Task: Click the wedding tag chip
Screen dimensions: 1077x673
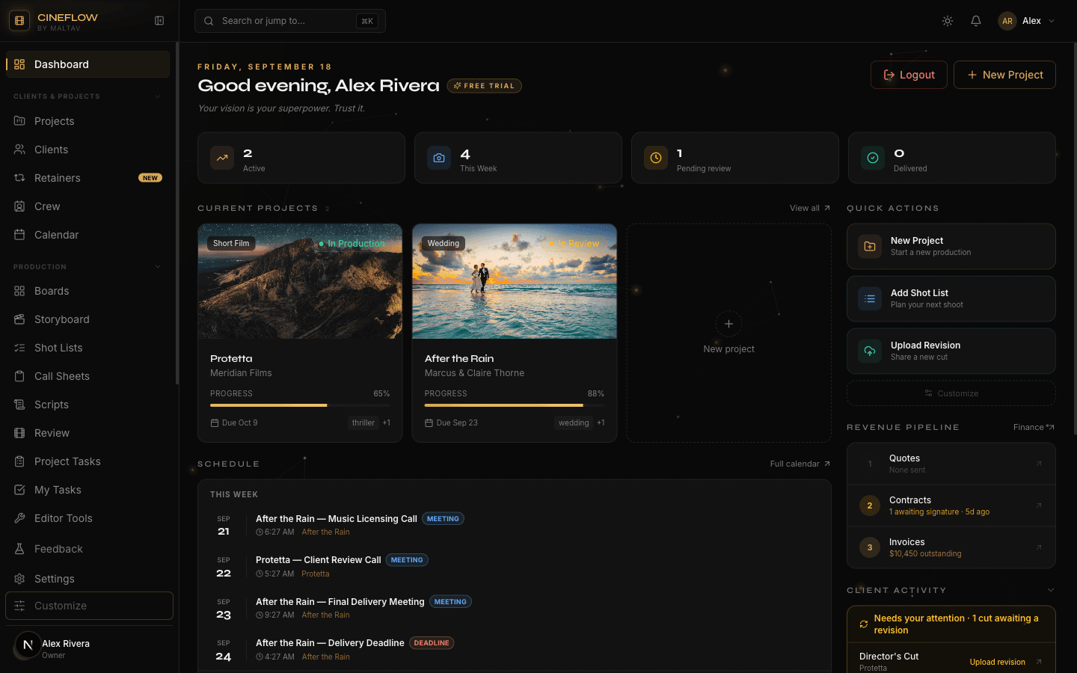Action: tap(574, 422)
